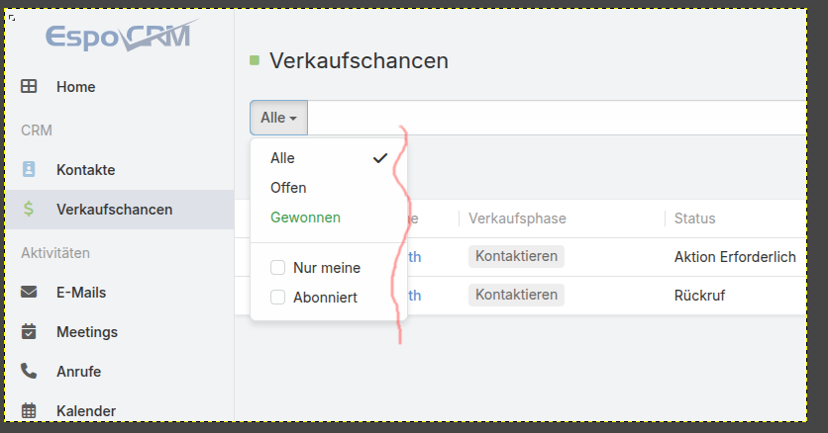This screenshot has height=433, width=828.
Task: Toggle the Abonniert checkbox
Action: coord(278,297)
